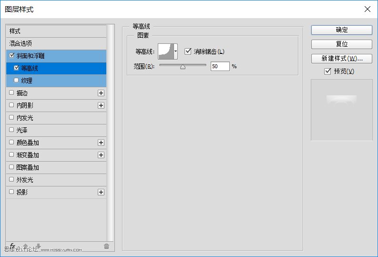The image size is (378, 257).
Task: Click the 新建样式(W)... button
Action: click(341, 59)
